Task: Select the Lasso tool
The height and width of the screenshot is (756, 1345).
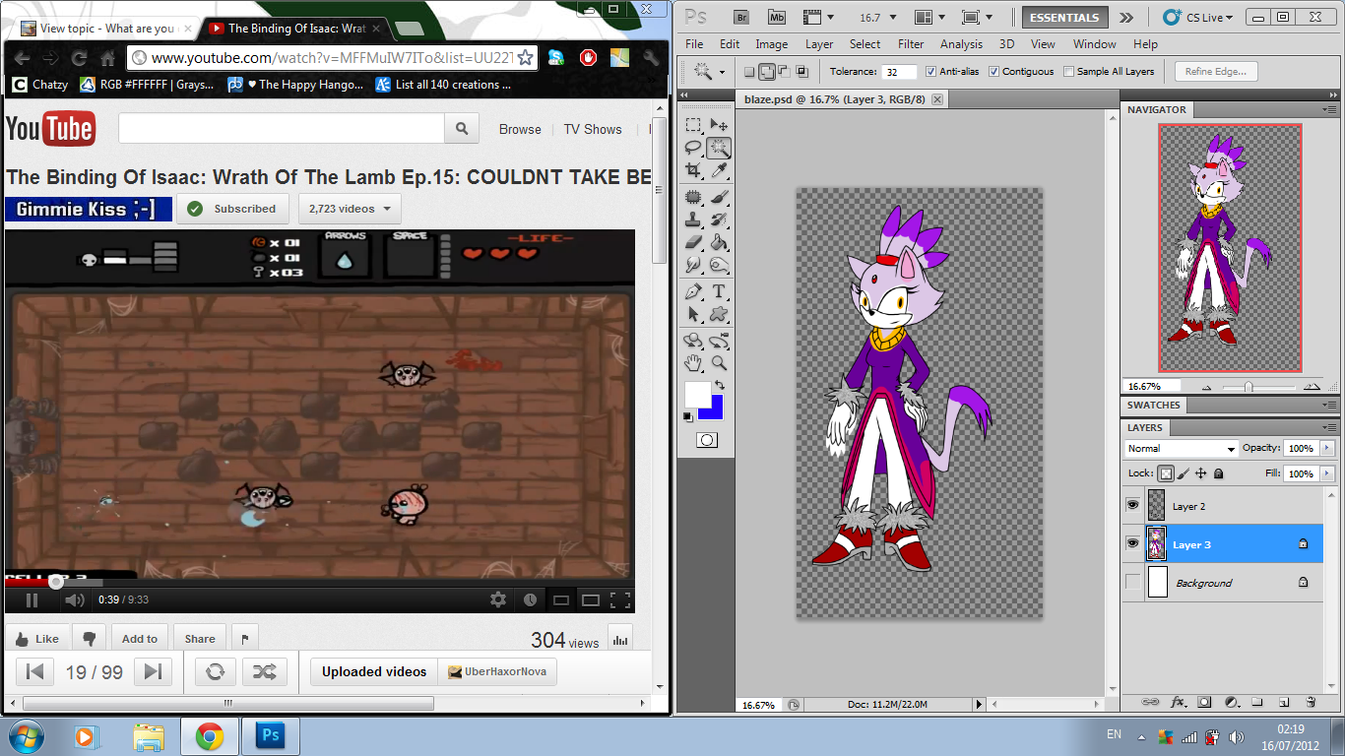Action: click(693, 148)
